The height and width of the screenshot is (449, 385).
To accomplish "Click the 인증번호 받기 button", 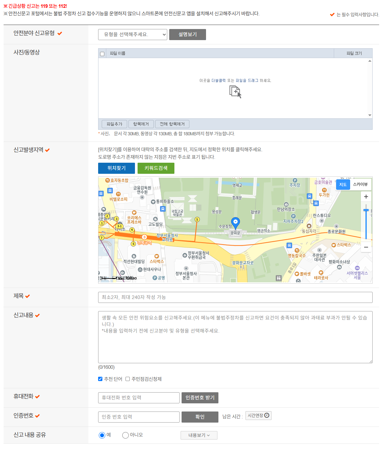I will [x=200, y=398].
